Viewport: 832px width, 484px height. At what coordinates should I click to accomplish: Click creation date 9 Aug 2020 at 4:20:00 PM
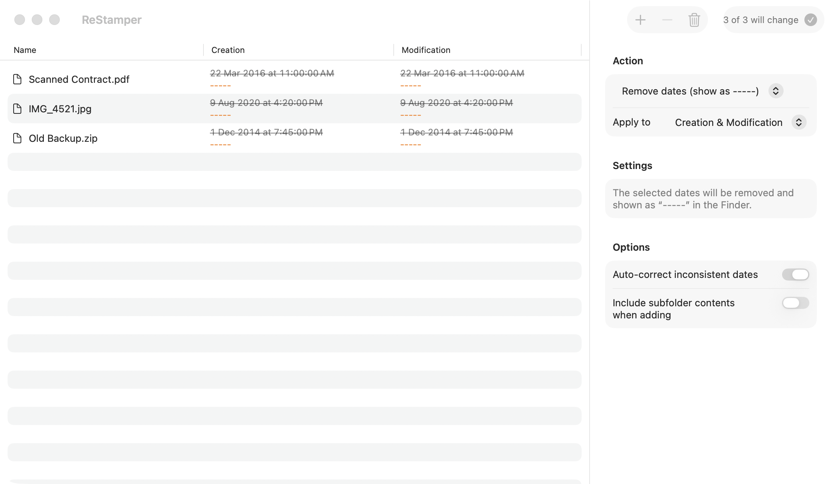(x=267, y=103)
